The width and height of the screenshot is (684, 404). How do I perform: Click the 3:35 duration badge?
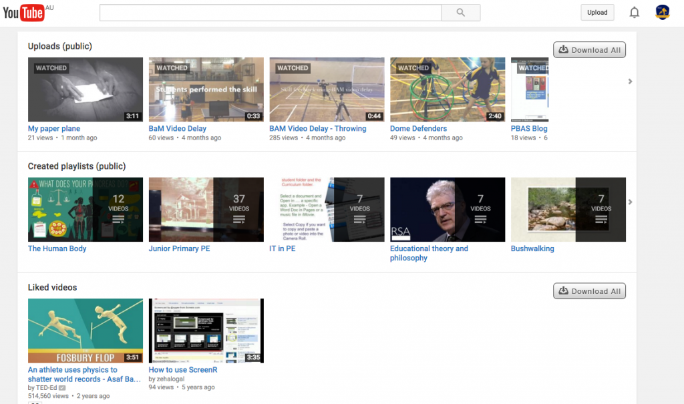click(x=253, y=357)
